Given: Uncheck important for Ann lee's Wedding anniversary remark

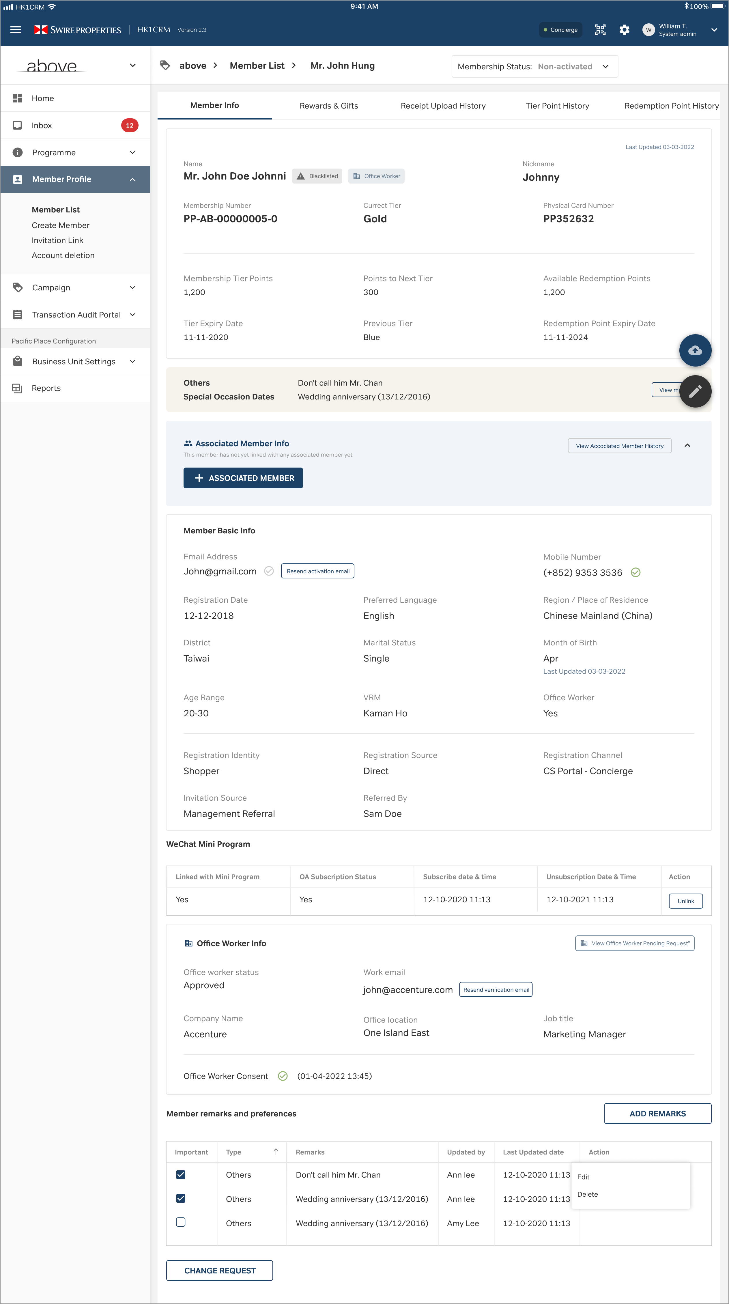Looking at the screenshot, I should tap(181, 1198).
